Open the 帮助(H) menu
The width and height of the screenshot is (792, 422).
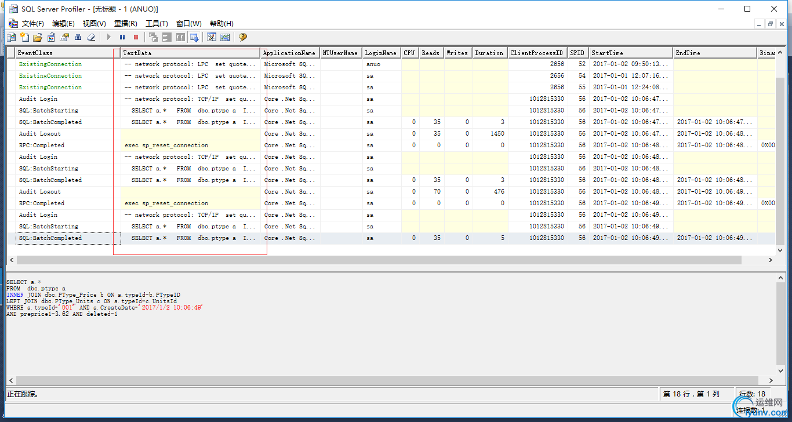(x=221, y=24)
